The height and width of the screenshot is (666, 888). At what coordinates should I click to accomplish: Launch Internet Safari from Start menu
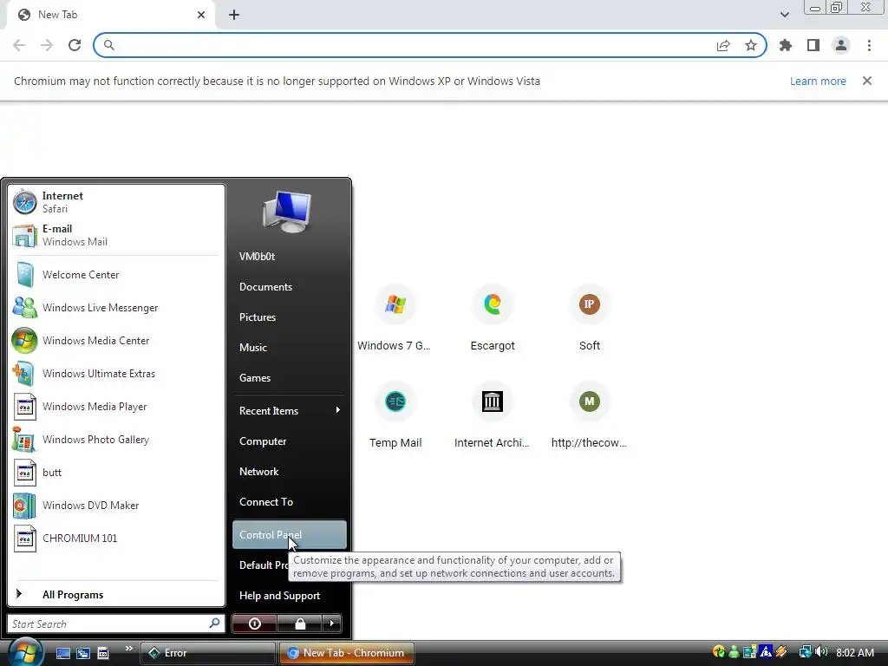[116, 202]
